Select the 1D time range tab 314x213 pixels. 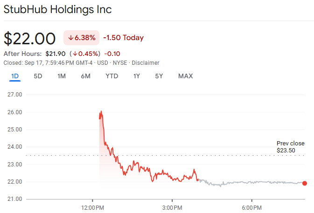[15, 76]
